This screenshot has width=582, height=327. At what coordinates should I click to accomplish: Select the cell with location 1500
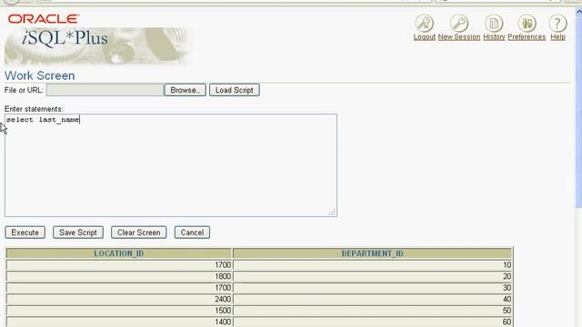pyautogui.click(x=119, y=311)
